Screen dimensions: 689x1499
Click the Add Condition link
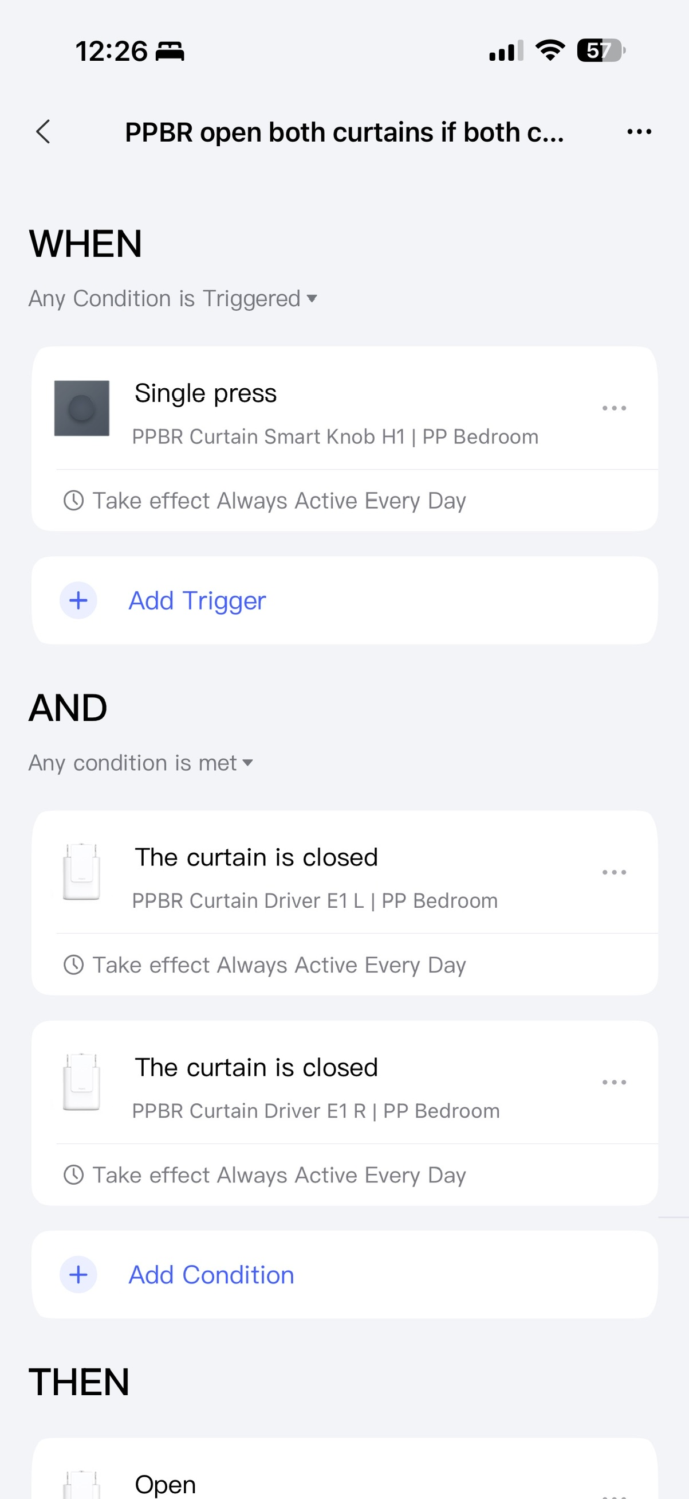point(211,1274)
